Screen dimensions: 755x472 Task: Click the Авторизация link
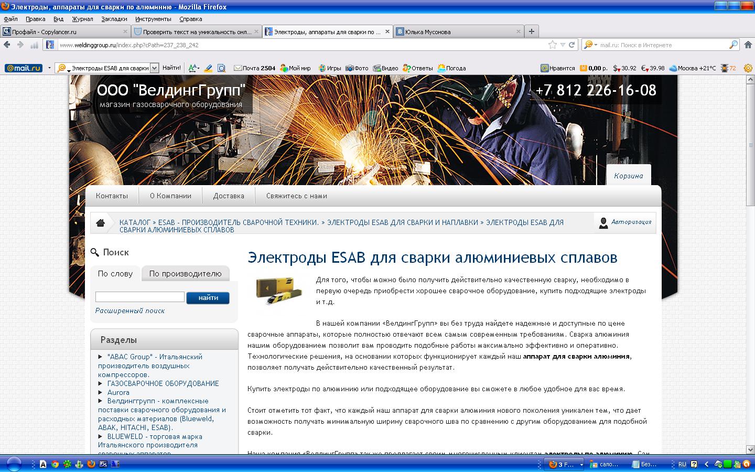click(x=631, y=222)
